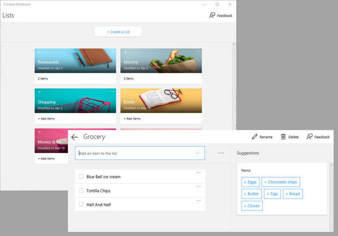Minimize the Cortana Notebook window
The width and height of the screenshot is (338, 236).
coord(204,4)
